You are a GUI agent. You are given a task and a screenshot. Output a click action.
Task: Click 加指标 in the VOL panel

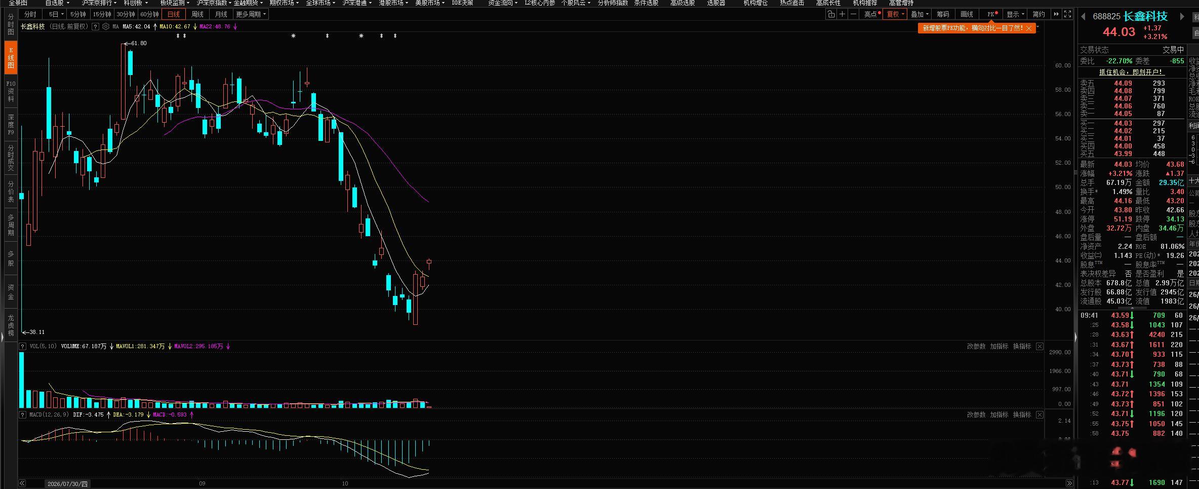pyautogui.click(x=999, y=346)
